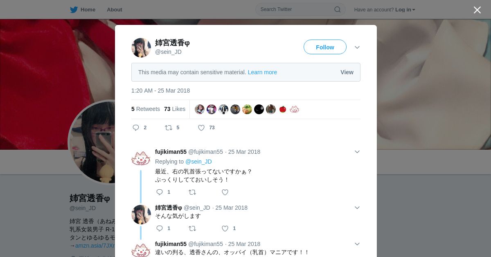Click reply icon under 'そんな気がします' tweet
This screenshot has height=257, width=491.
(160, 228)
